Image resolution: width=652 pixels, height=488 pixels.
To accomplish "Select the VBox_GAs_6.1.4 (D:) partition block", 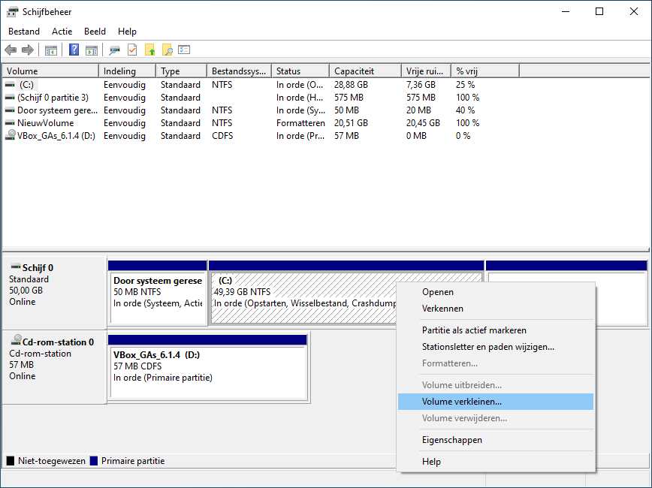I will pos(208,373).
